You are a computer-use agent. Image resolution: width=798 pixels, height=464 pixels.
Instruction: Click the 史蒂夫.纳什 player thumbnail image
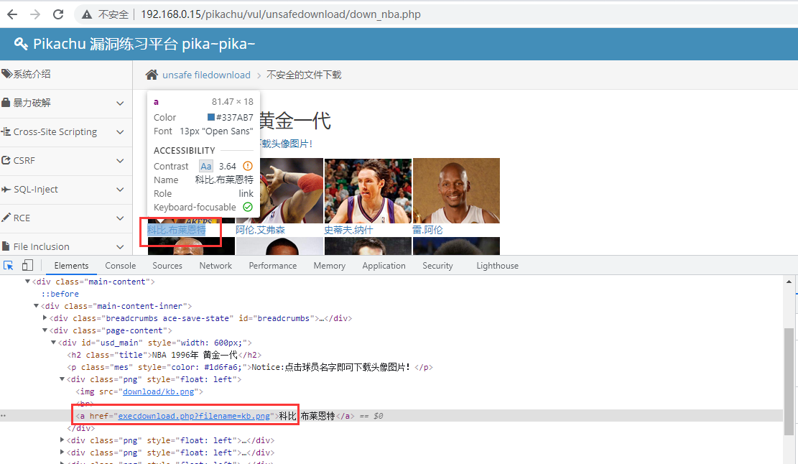[x=368, y=190]
